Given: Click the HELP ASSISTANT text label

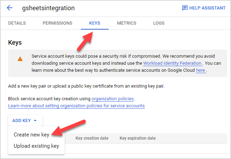Looking at the screenshot, I should coord(207,8).
